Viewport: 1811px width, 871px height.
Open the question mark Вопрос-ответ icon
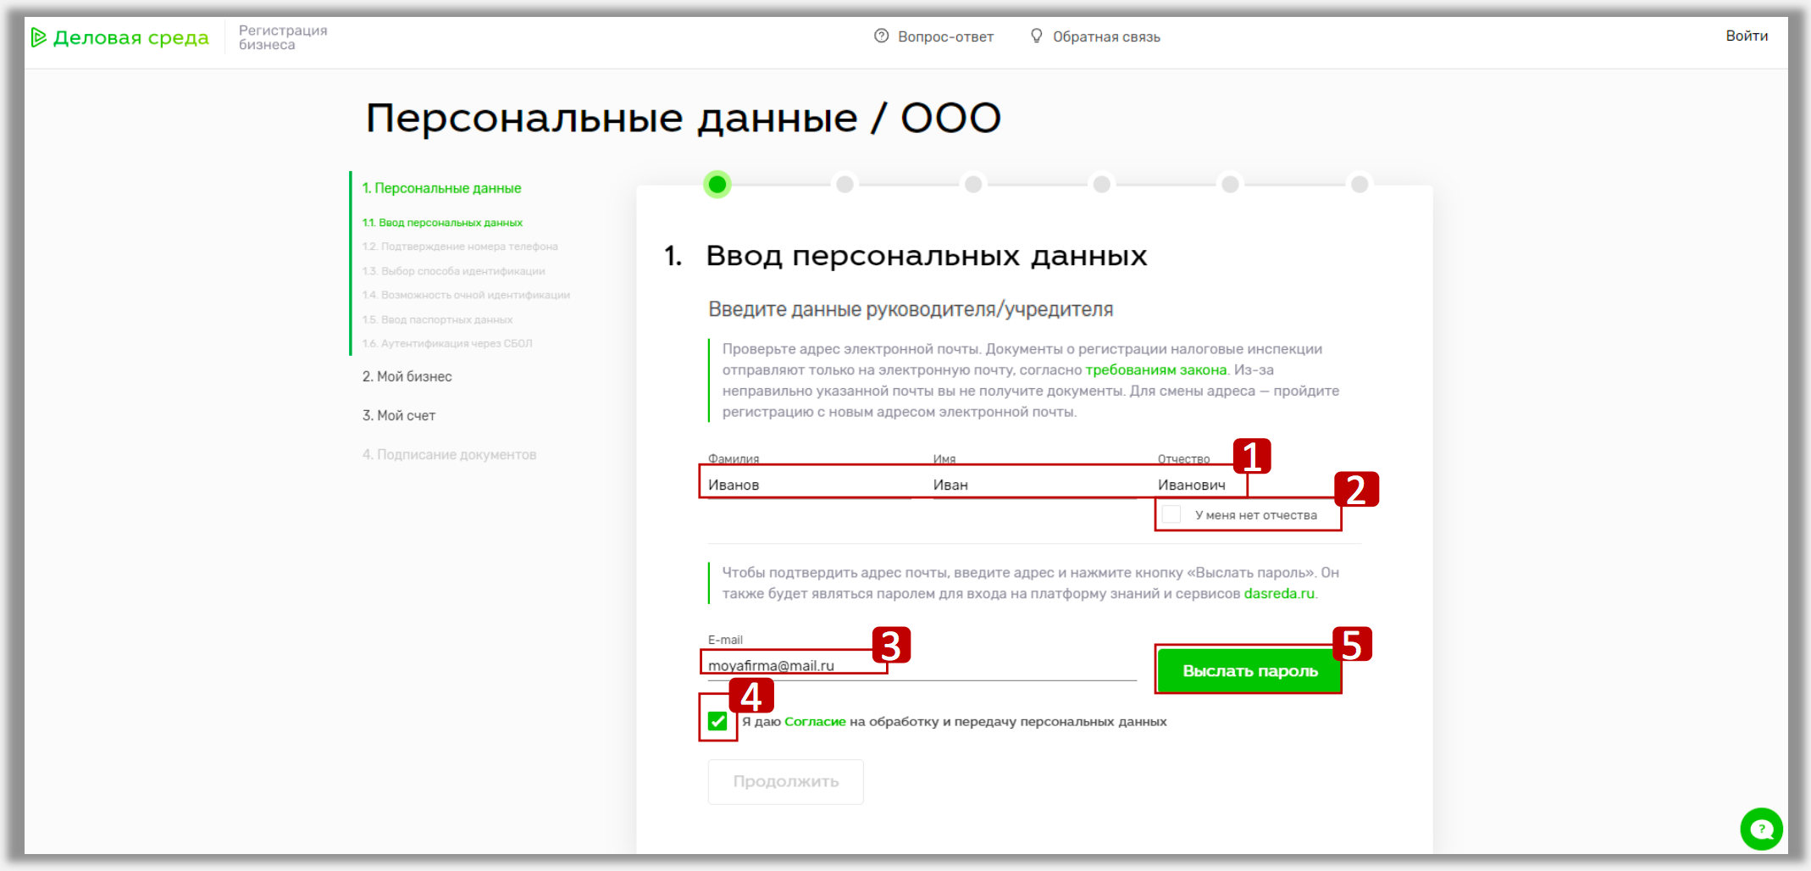tap(879, 36)
